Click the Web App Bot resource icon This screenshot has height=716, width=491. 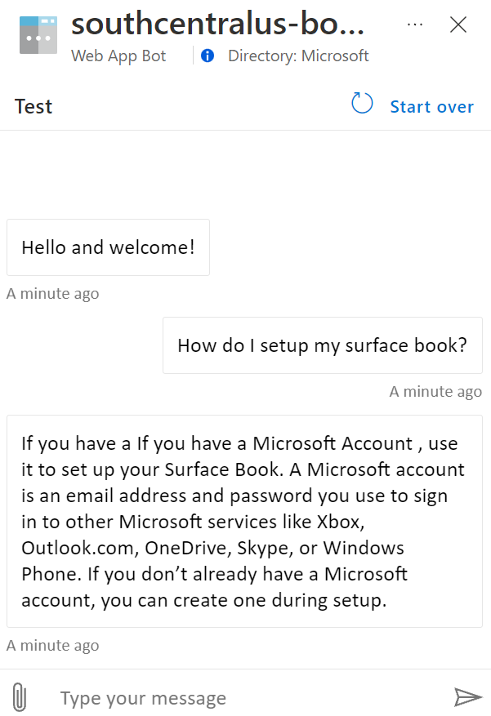(38, 35)
